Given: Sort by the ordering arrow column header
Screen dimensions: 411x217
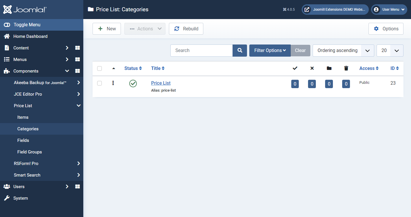Looking at the screenshot, I should click(114, 68).
